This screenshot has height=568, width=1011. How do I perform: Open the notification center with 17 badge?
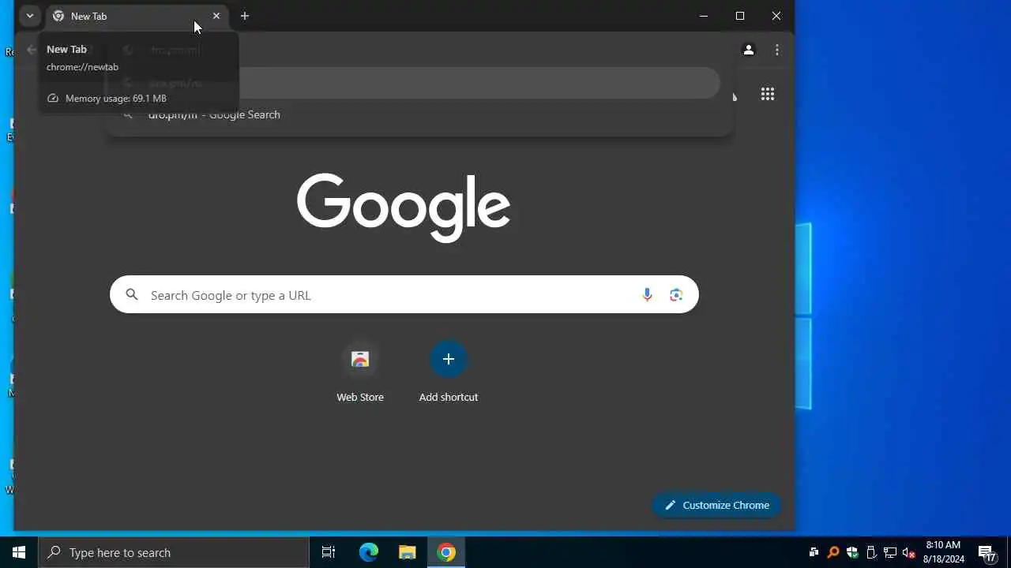(x=987, y=553)
